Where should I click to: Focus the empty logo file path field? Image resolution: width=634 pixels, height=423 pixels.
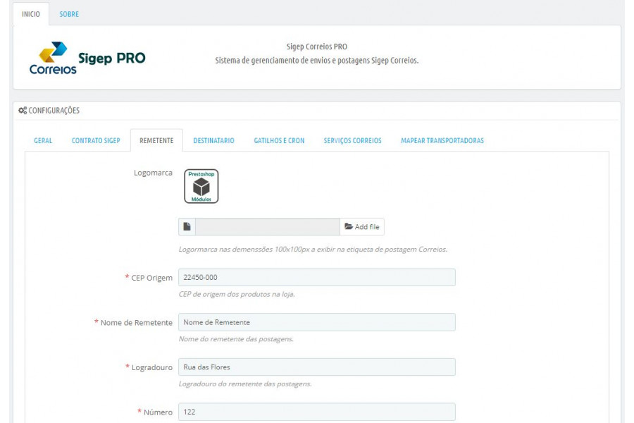pyautogui.click(x=268, y=227)
